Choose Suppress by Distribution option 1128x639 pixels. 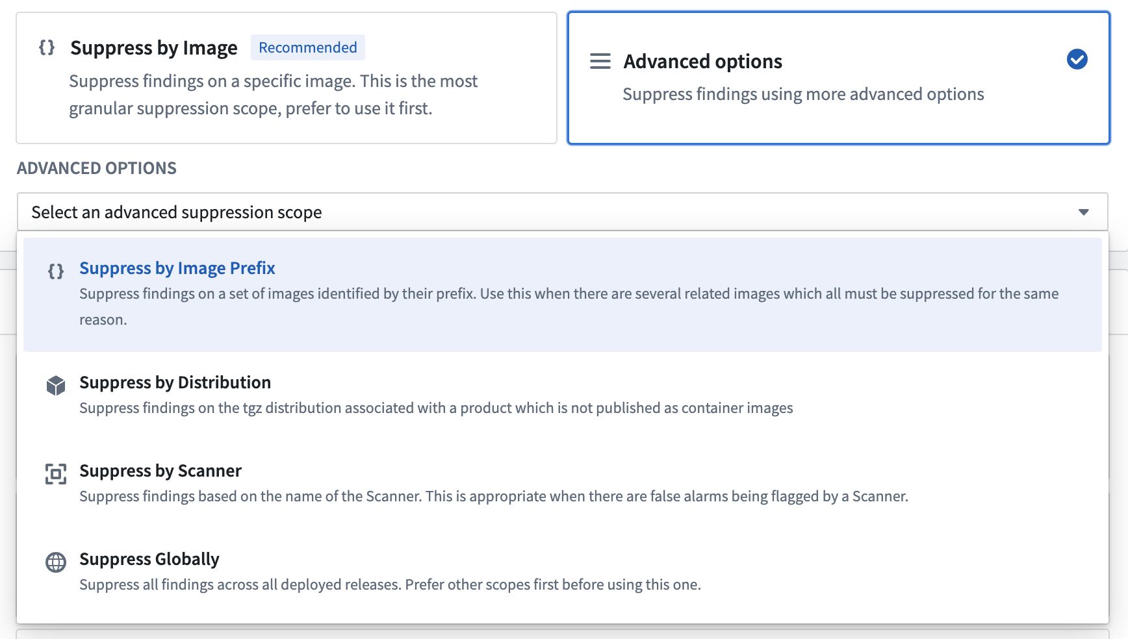(563, 395)
